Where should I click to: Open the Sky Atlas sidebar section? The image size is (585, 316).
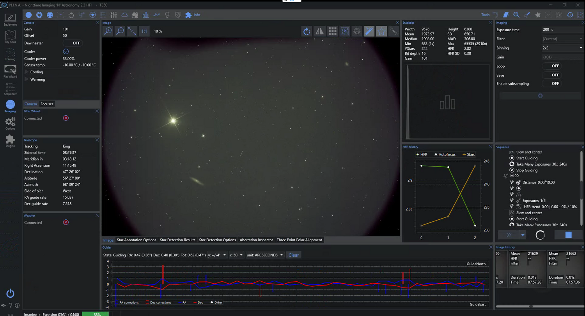point(10,37)
